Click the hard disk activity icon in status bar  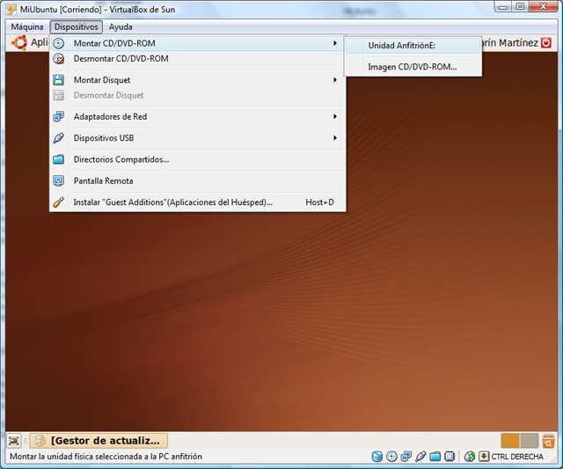(377, 457)
